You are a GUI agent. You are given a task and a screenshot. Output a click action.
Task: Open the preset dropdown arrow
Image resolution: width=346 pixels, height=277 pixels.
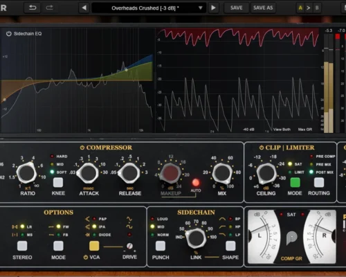pyautogui.click(x=201, y=8)
